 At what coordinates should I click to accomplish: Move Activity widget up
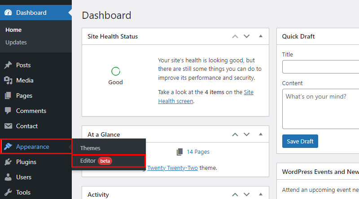[235, 195]
